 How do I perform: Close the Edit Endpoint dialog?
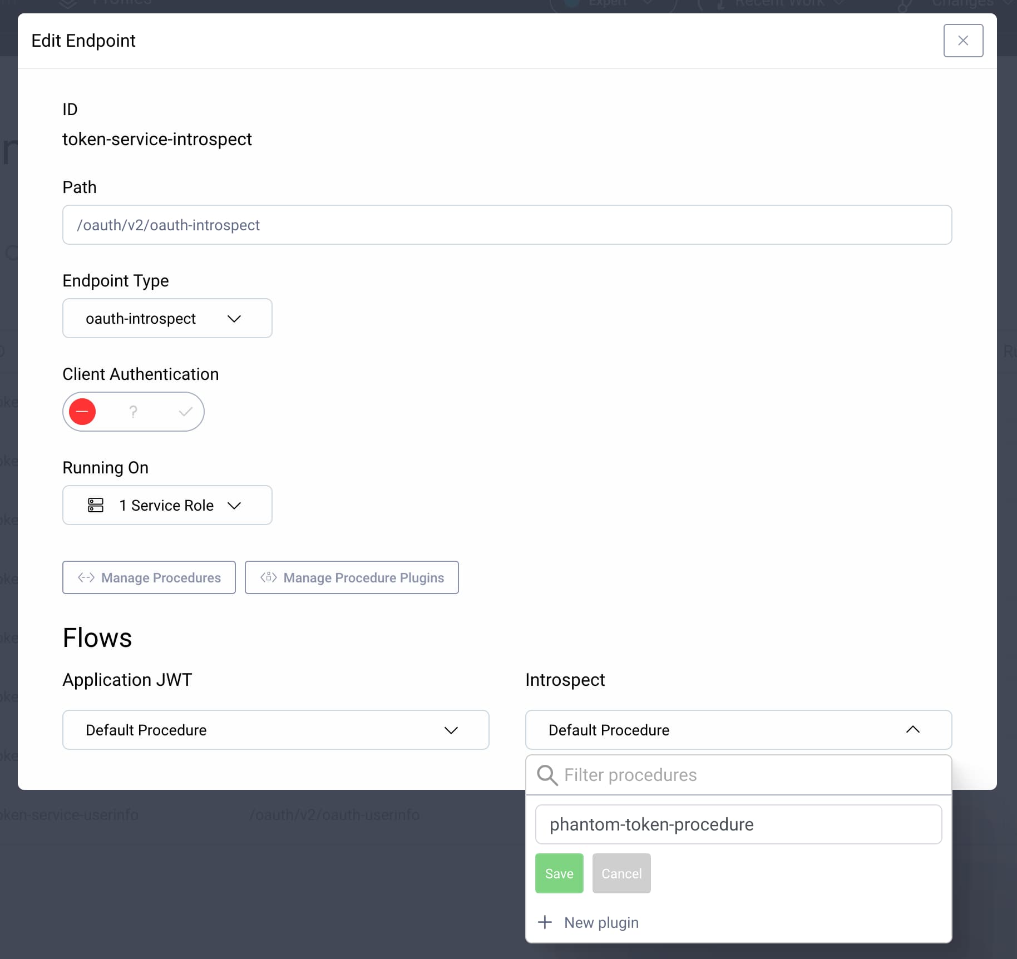(963, 40)
